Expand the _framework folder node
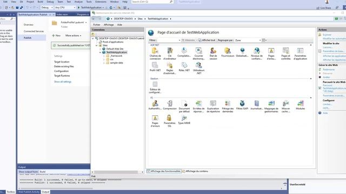 click(104, 56)
